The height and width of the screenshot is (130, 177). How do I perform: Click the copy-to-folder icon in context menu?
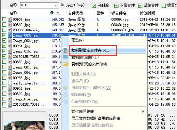(66, 50)
